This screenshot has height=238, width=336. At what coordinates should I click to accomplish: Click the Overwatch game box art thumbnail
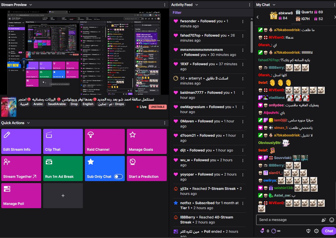coord(9,107)
